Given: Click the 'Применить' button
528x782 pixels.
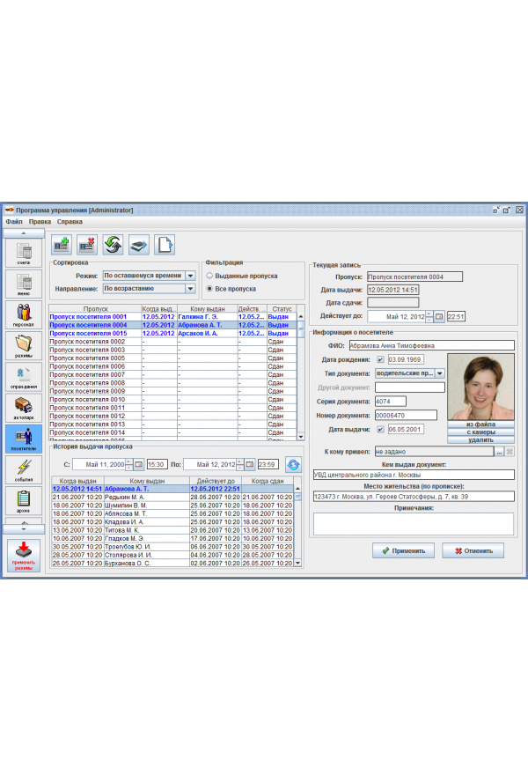Looking at the screenshot, I should [x=403, y=550].
